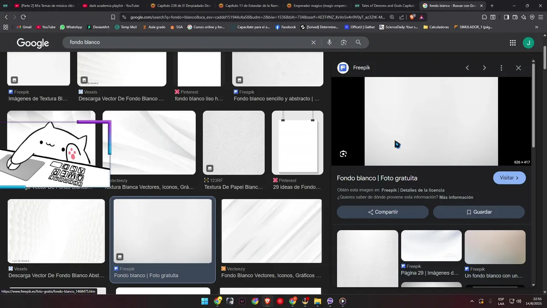Switch to the Capítulo 11 de Estandar tab
Viewport: 547px width, 308px height.
(x=249, y=6)
